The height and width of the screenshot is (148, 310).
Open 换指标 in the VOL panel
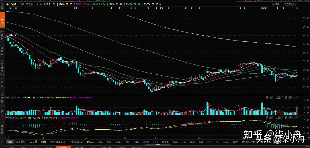point(289,98)
